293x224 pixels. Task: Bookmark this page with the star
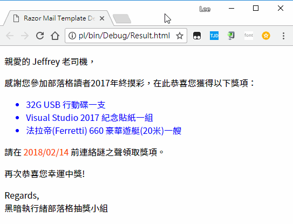pyautogui.click(x=180, y=36)
